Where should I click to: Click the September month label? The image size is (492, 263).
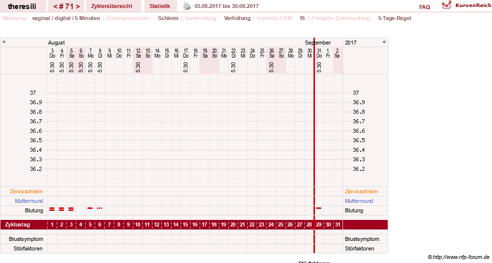tap(318, 43)
